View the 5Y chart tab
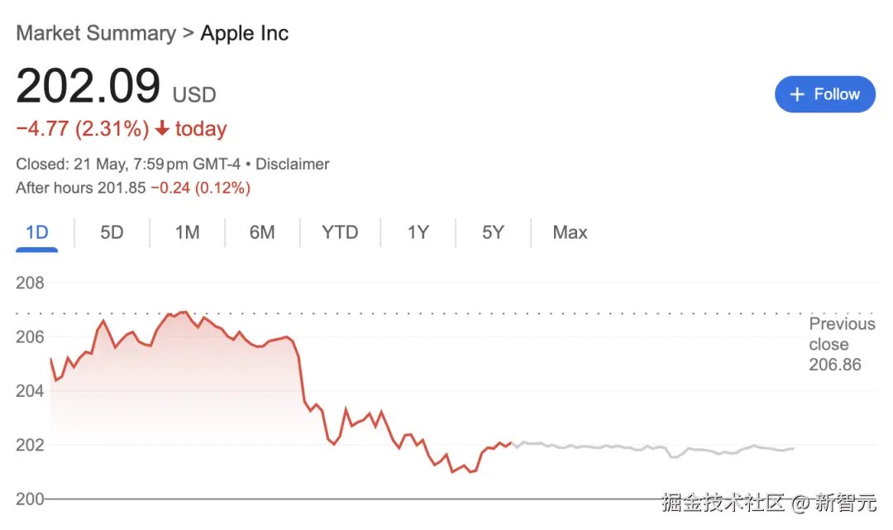893x530 pixels. point(493,232)
